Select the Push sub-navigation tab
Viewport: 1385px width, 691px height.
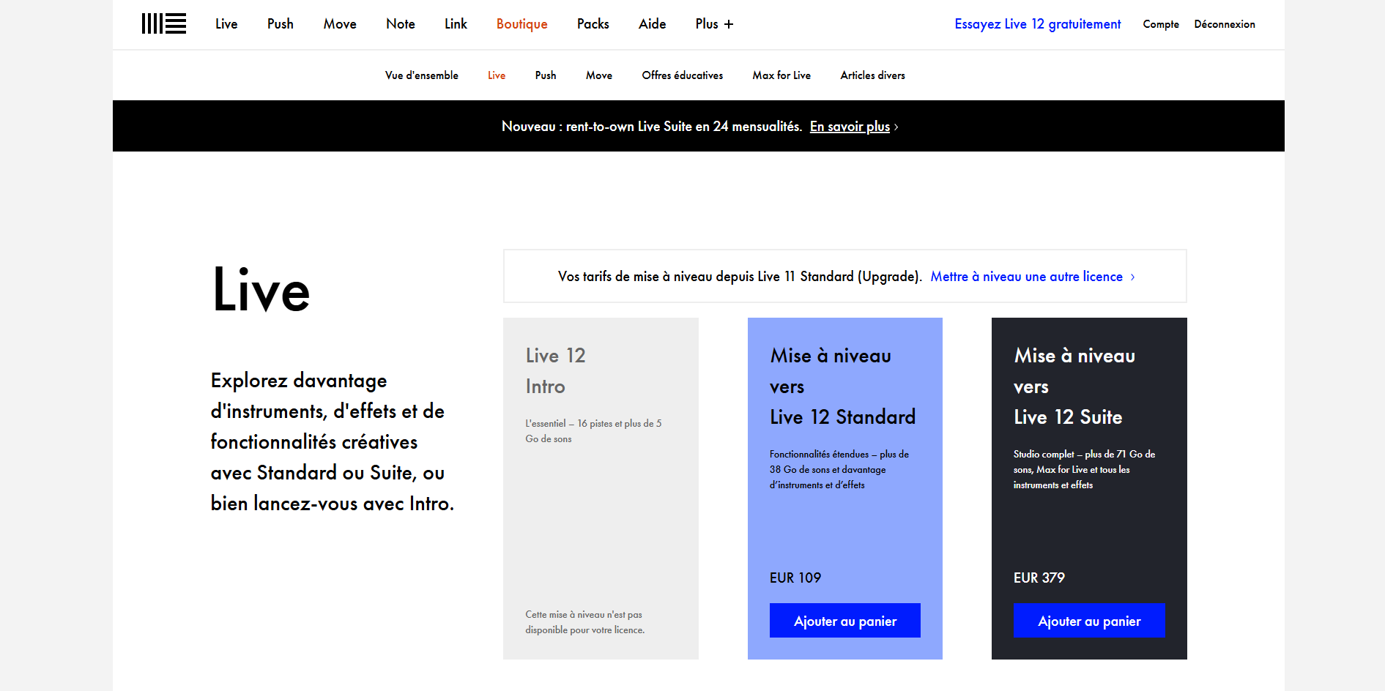[x=546, y=75]
